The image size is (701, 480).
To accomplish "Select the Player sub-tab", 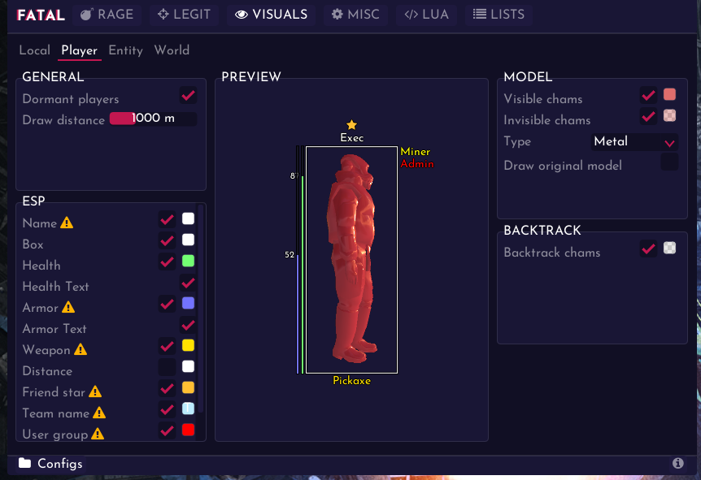I will (x=79, y=50).
